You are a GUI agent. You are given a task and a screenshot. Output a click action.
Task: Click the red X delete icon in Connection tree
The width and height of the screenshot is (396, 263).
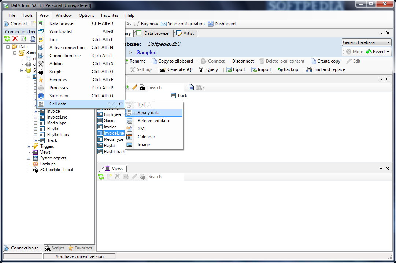pyautogui.click(x=15, y=38)
